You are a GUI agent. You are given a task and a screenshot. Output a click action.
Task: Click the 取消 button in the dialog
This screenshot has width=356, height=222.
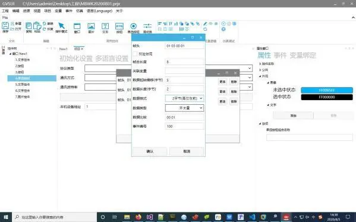(187, 151)
